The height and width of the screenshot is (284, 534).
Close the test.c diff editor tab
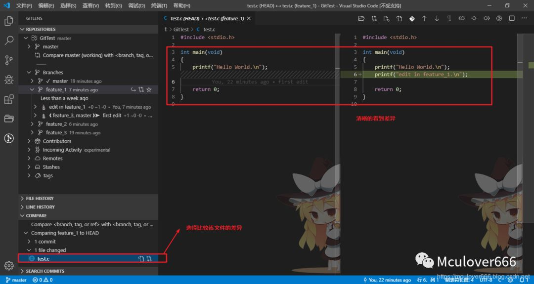click(249, 18)
